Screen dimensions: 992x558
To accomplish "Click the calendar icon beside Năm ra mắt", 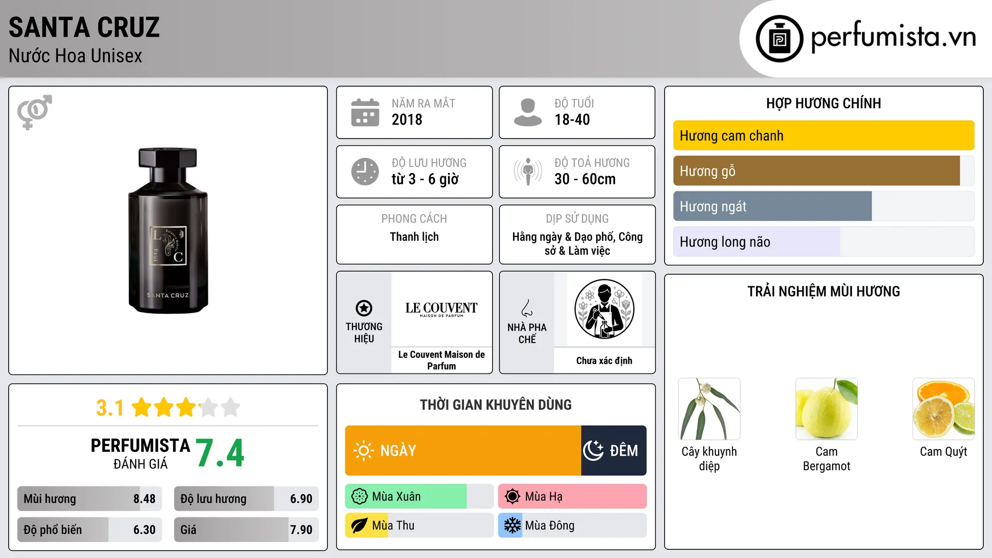I will coord(365,112).
